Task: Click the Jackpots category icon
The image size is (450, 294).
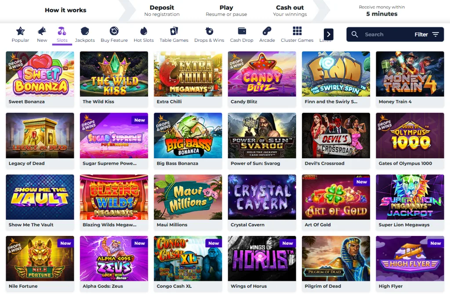Action: tap(85, 31)
